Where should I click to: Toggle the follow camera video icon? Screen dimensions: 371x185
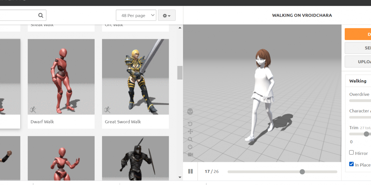[190, 154]
